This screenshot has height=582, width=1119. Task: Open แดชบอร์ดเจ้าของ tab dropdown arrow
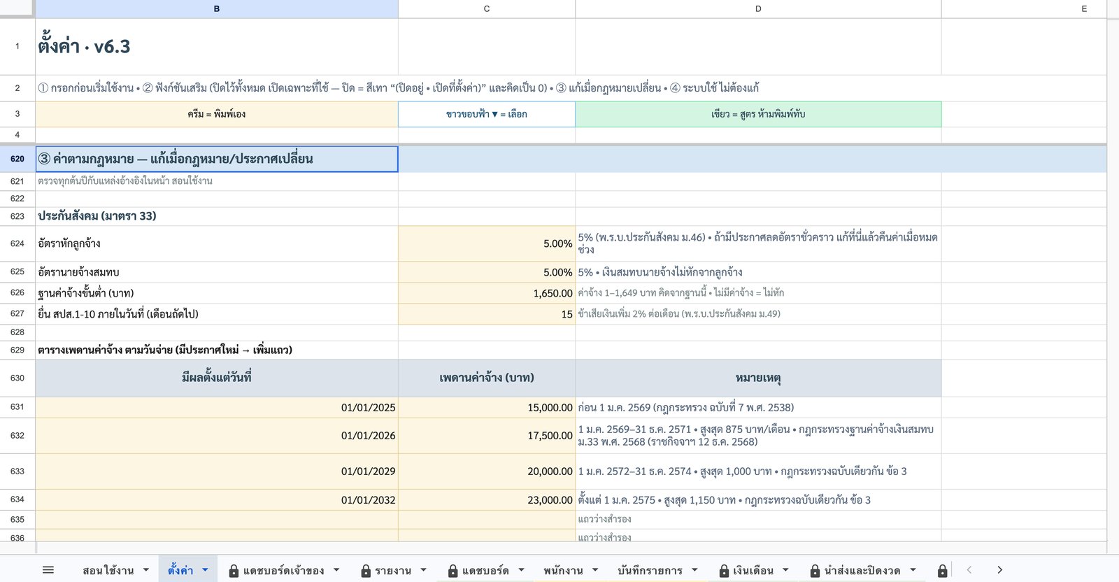pos(336,570)
